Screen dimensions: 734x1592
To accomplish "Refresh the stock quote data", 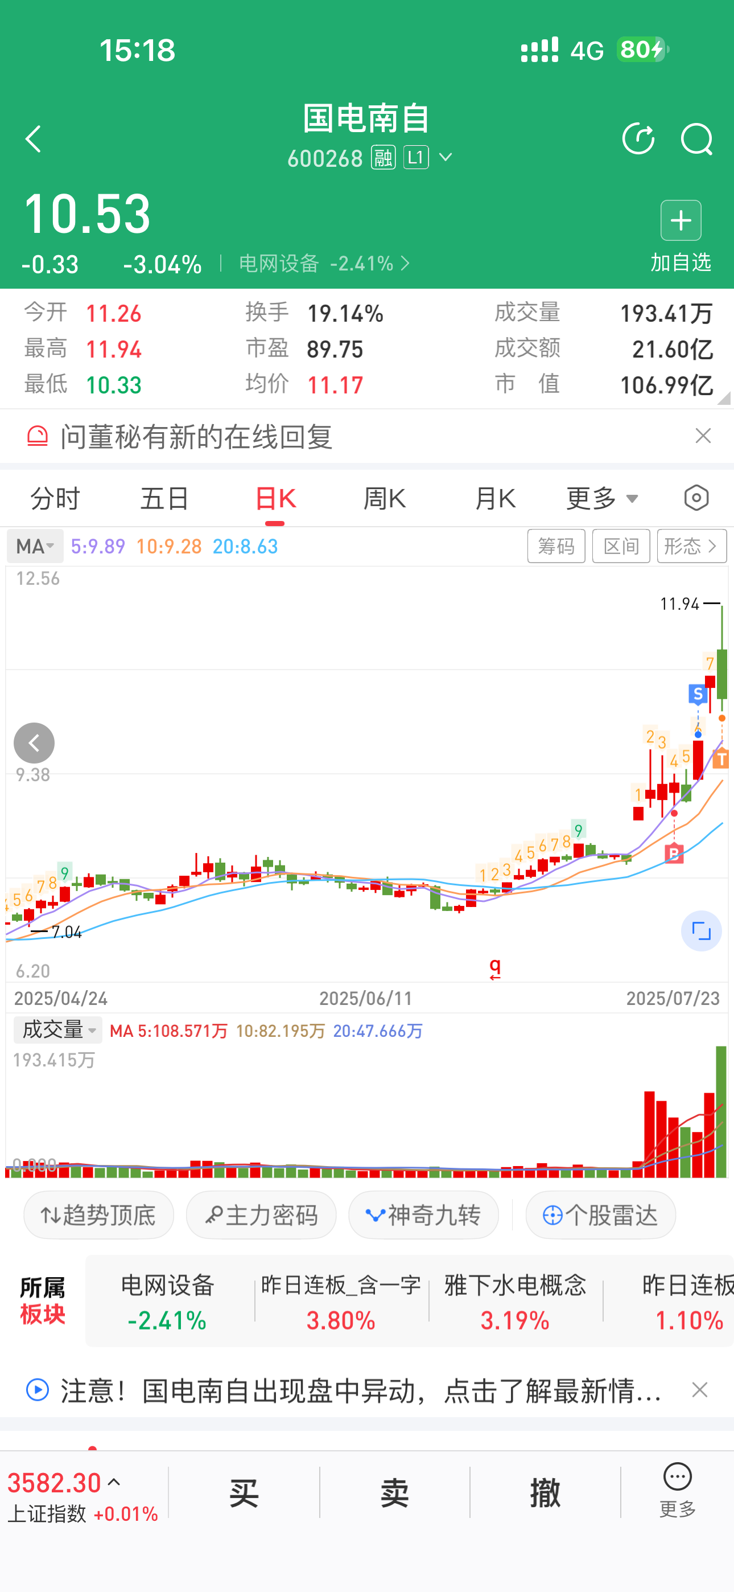I will (638, 138).
